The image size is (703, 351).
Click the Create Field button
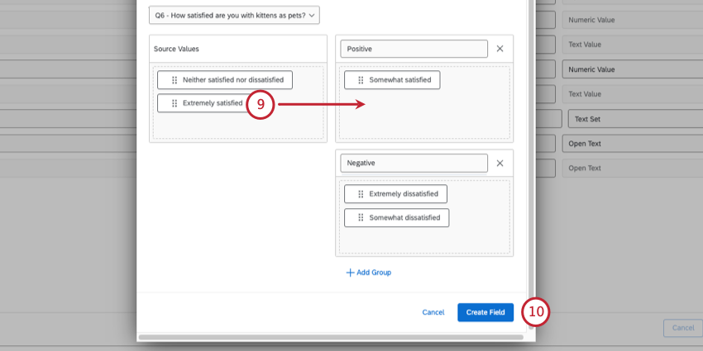coord(485,312)
